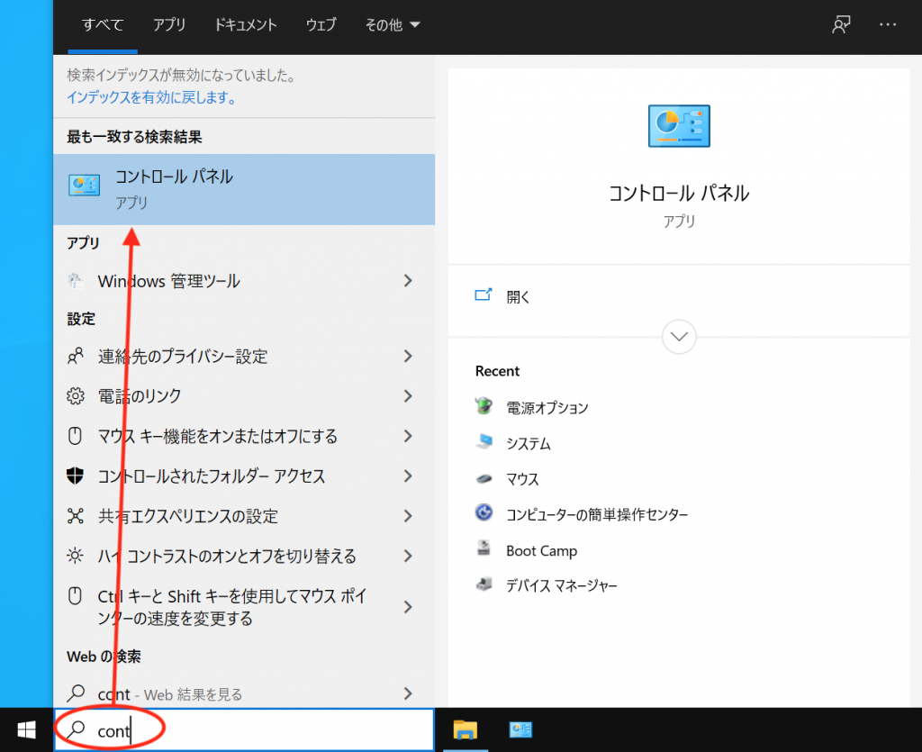Switch to the ウェブ tab

[321, 24]
